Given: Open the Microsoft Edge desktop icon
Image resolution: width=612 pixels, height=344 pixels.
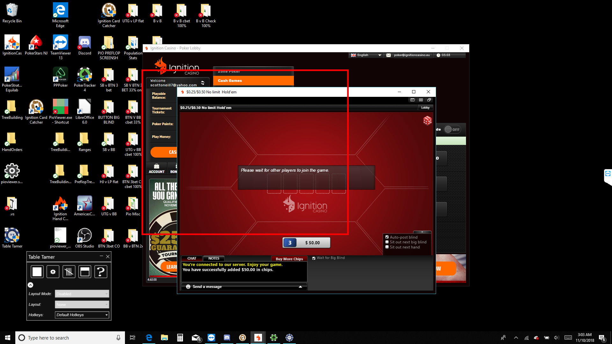Looking at the screenshot, I should point(61,15).
